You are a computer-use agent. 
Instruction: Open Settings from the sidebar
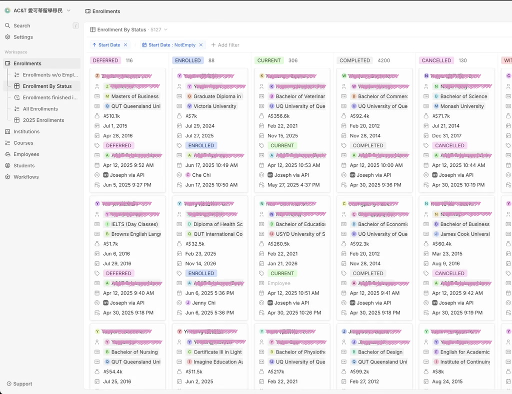coord(23,37)
